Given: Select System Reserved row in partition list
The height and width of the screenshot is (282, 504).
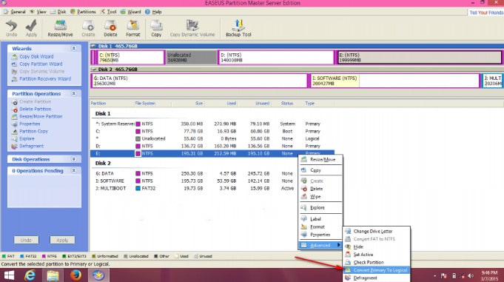Looking at the screenshot, I should pos(212,124).
